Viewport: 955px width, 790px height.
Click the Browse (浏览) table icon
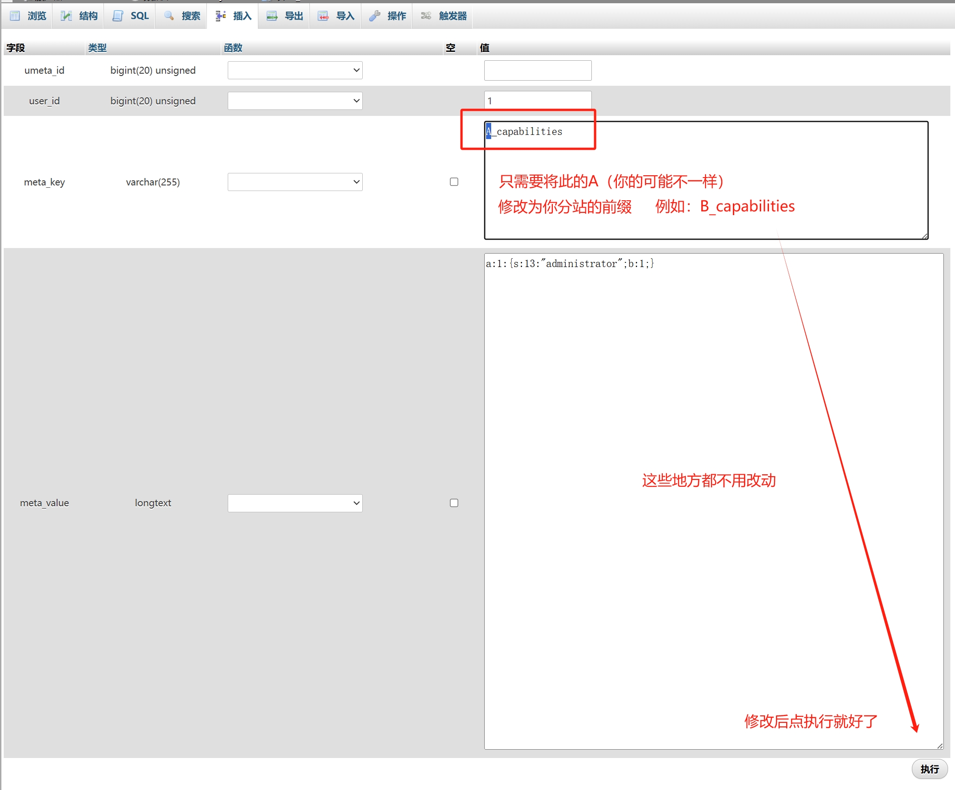15,16
